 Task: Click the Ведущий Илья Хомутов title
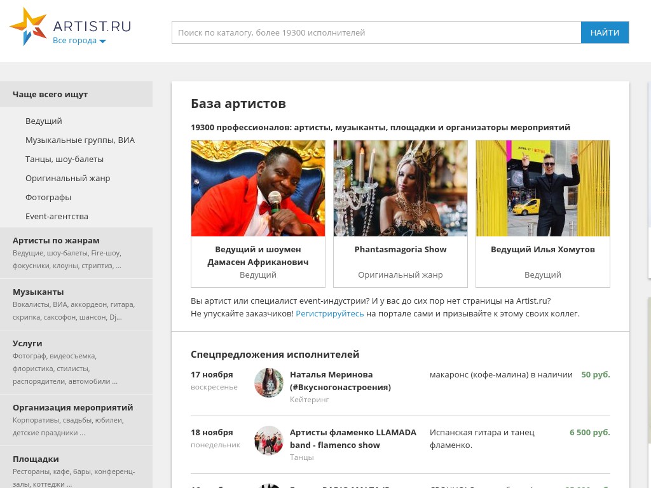tap(543, 249)
